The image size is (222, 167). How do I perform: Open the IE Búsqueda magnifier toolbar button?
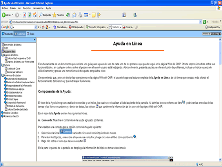(45, 15)
